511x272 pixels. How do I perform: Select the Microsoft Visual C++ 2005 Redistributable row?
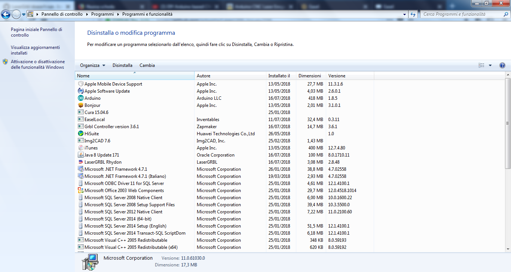coord(224,240)
